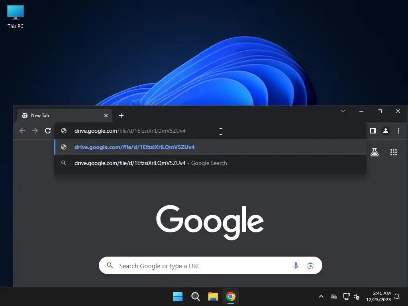Close the Chrome window
This screenshot has height=306, width=408.
pos(398,112)
